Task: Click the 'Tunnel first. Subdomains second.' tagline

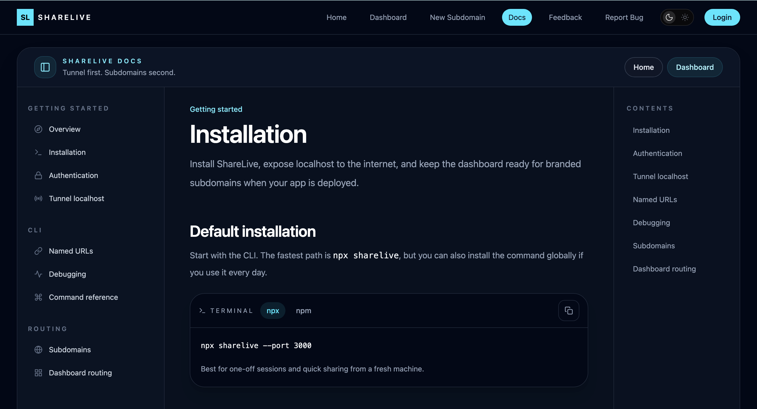Action: tap(119, 72)
